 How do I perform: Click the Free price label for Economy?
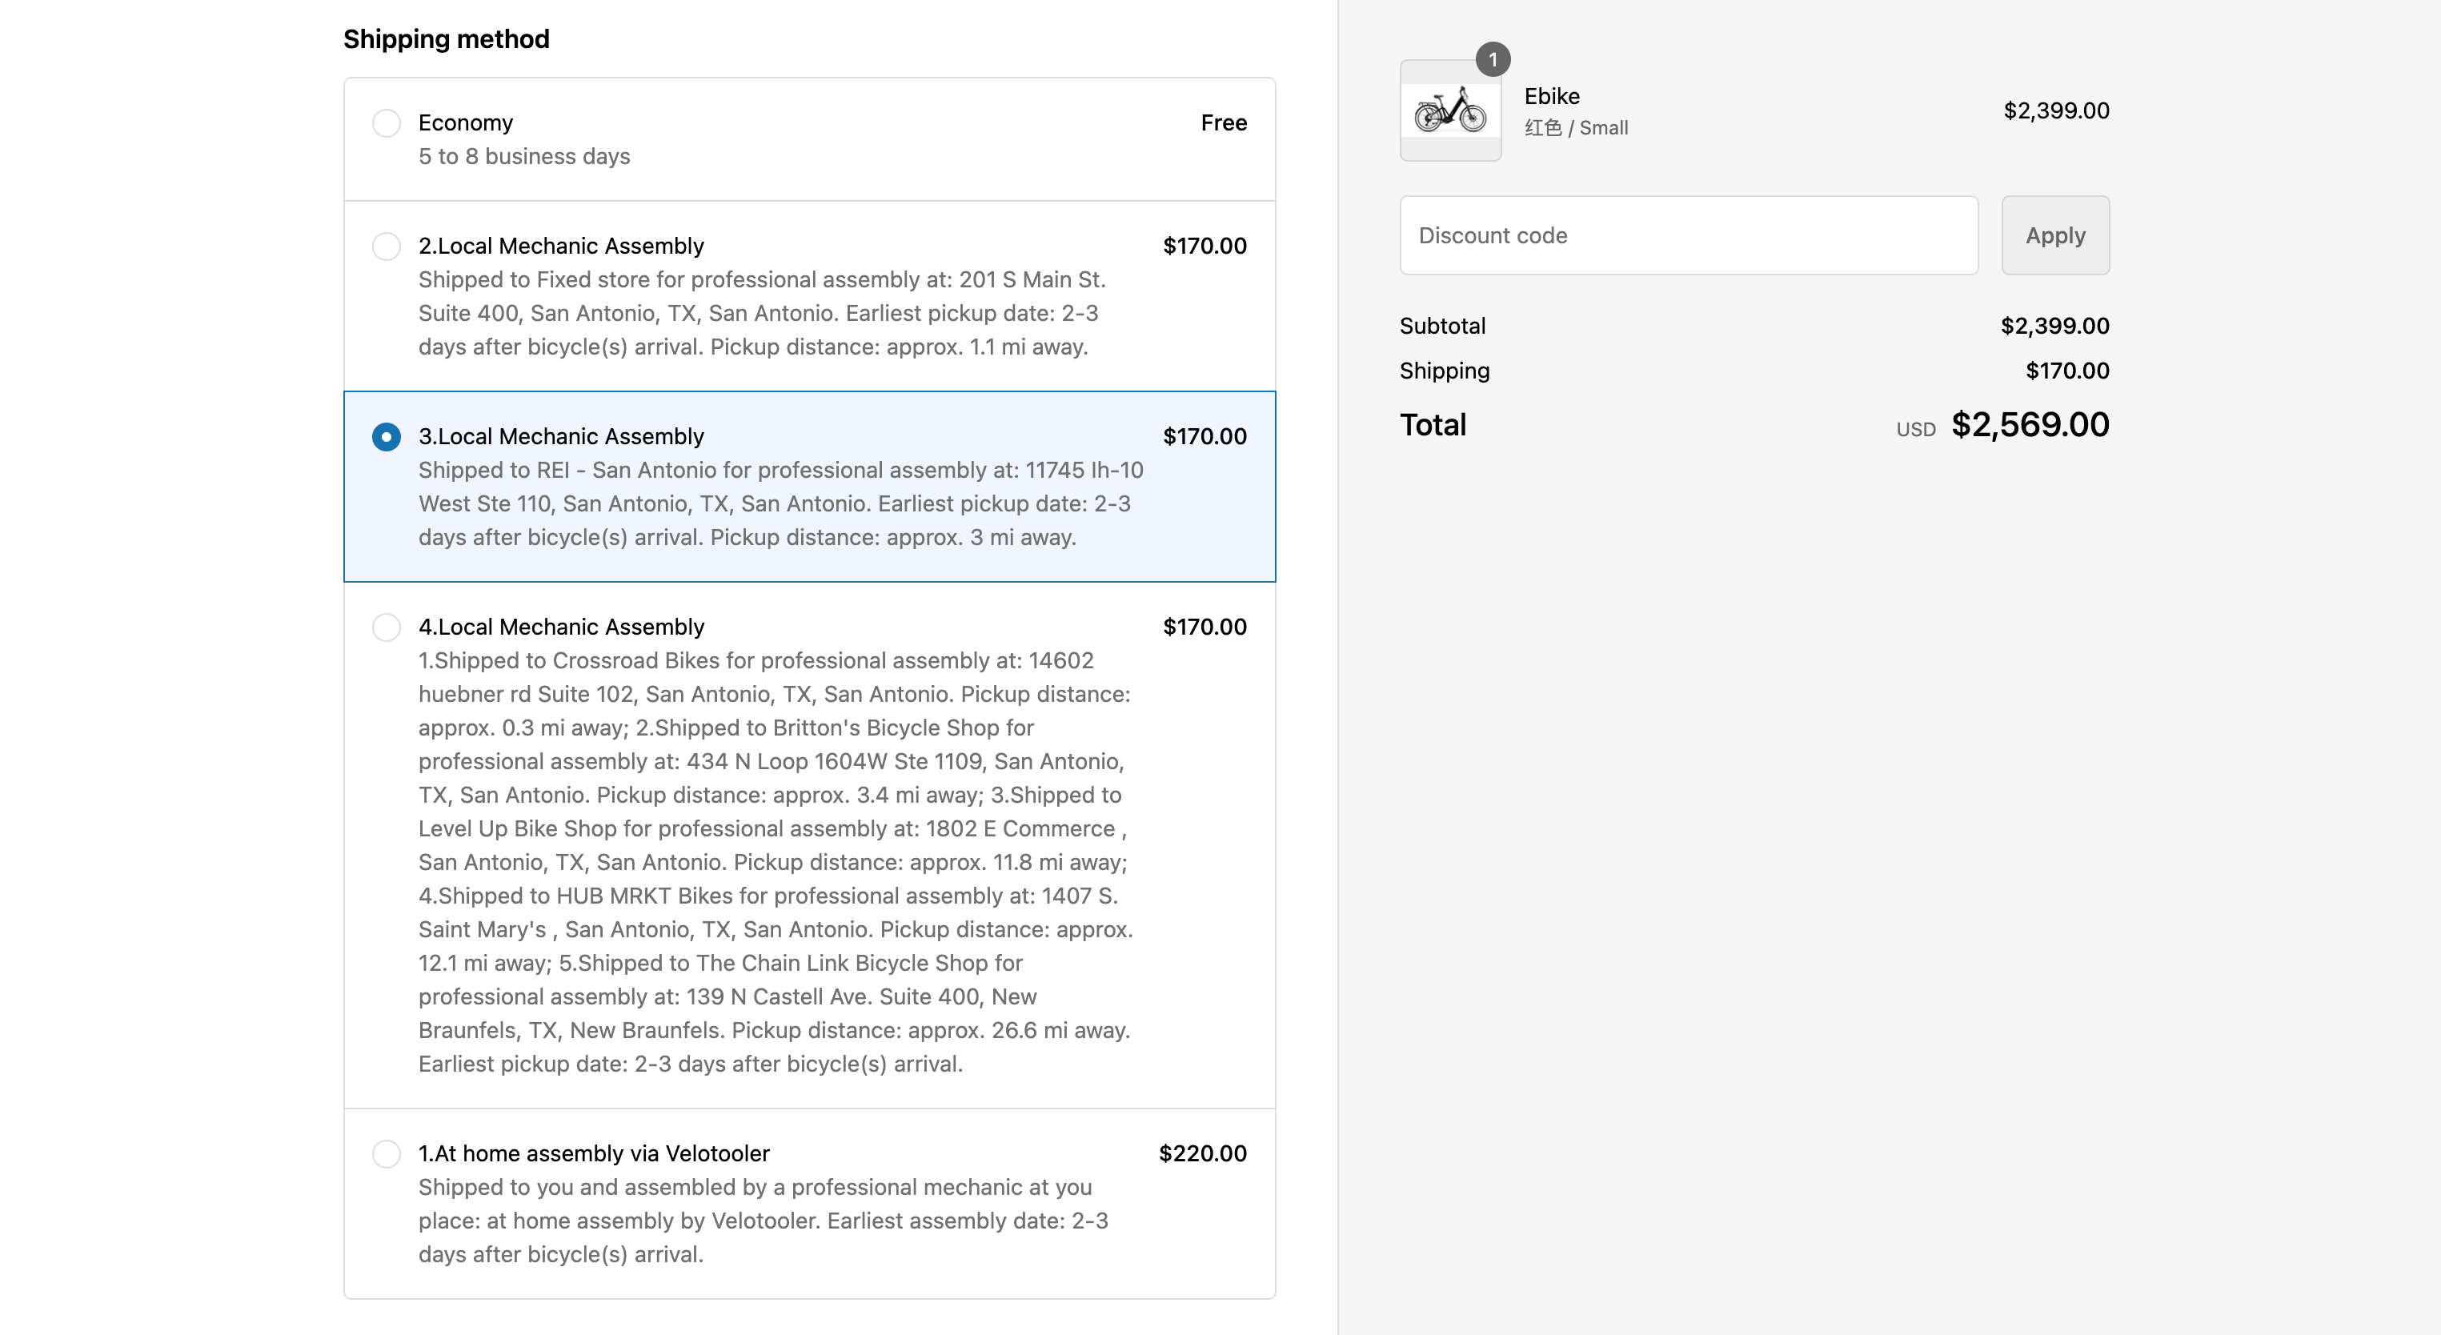coord(1222,123)
